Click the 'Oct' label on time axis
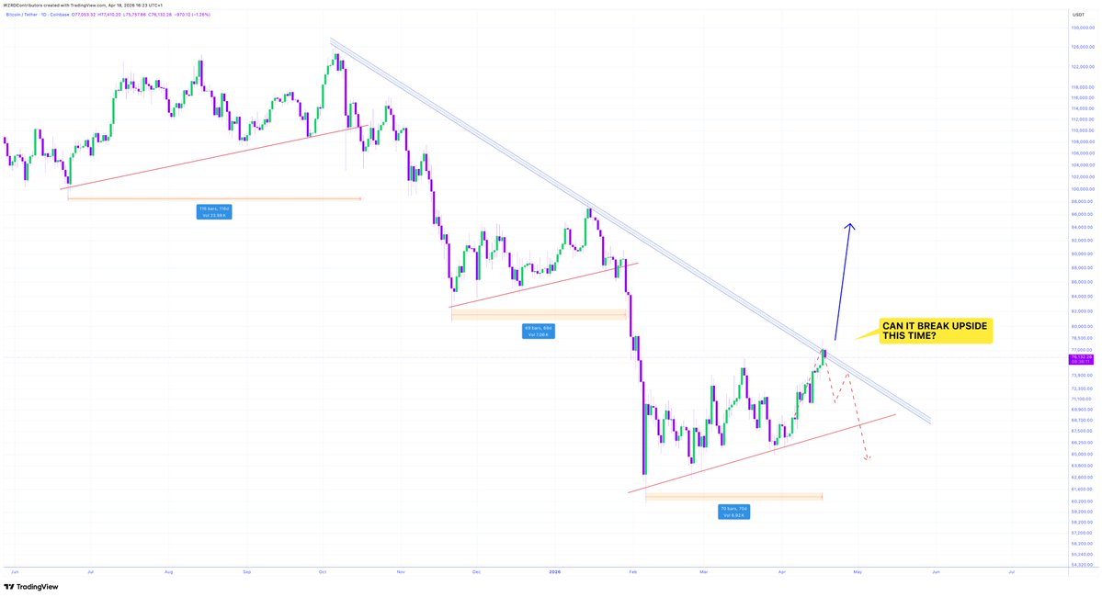Viewport: 1102px width, 597px height. 323,570
